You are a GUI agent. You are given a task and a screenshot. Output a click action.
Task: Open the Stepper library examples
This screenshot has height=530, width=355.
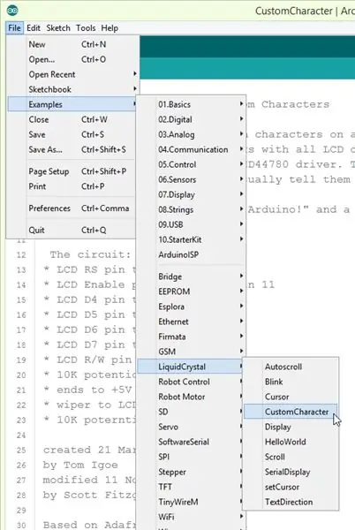click(x=191, y=472)
